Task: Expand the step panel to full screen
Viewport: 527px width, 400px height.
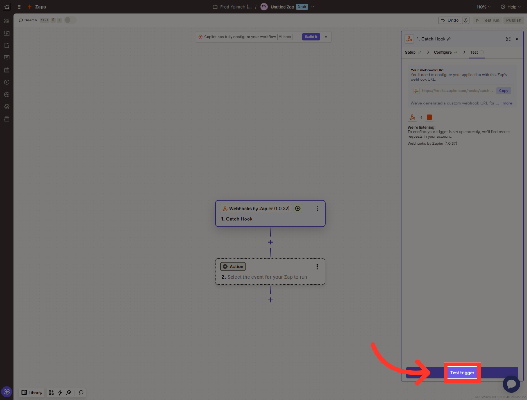Action: coord(508,39)
